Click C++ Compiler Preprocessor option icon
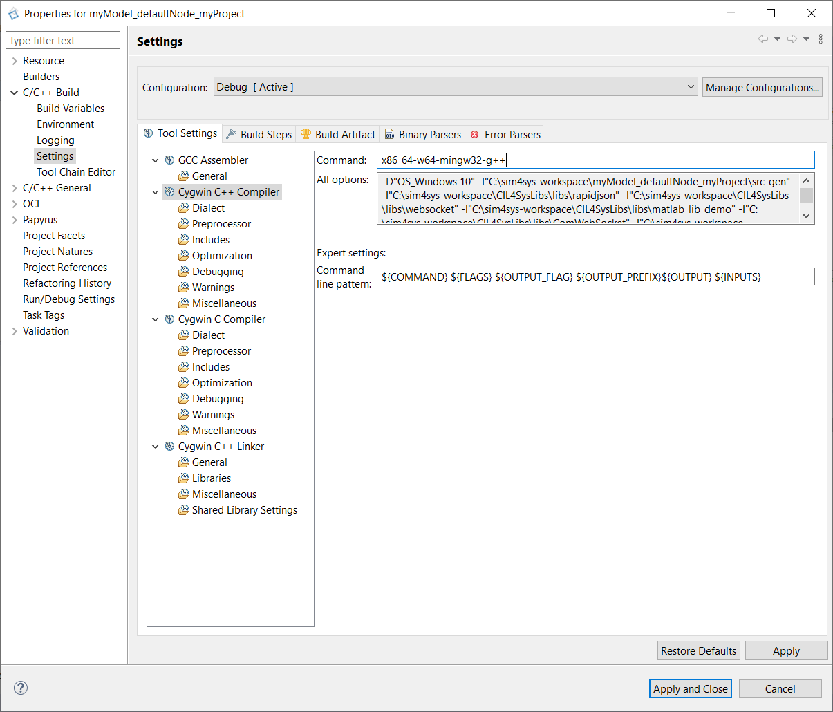The width and height of the screenshot is (833, 712). 183,224
